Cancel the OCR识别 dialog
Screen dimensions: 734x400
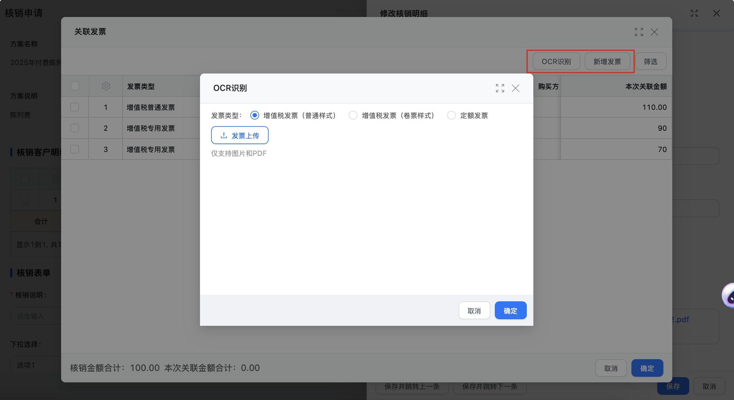pyautogui.click(x=474, y=310)
